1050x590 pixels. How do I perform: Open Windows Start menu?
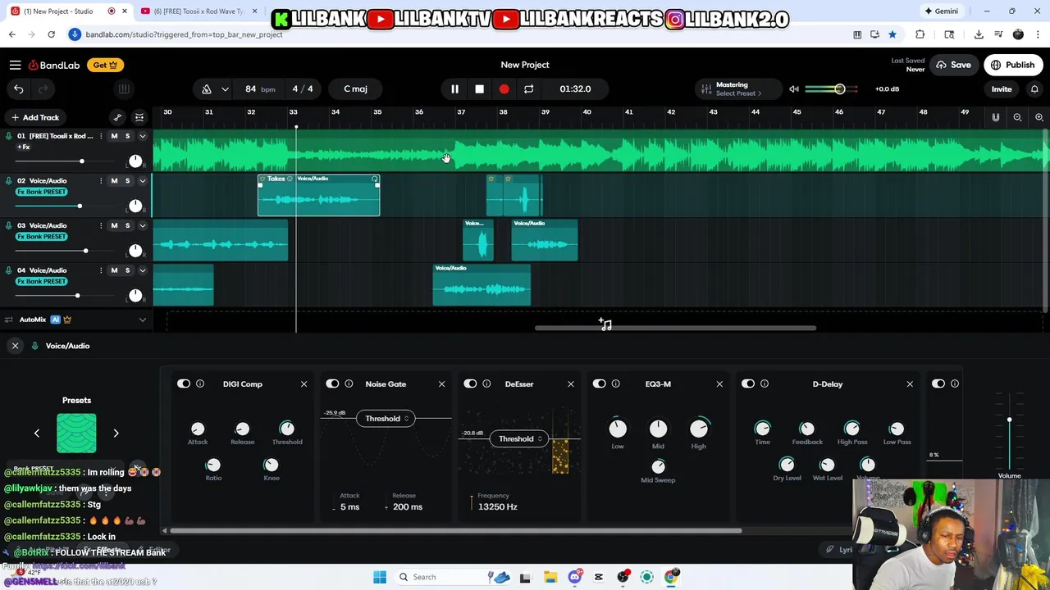pos(380,577)
